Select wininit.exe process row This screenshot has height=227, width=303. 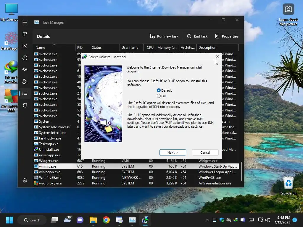136,166
